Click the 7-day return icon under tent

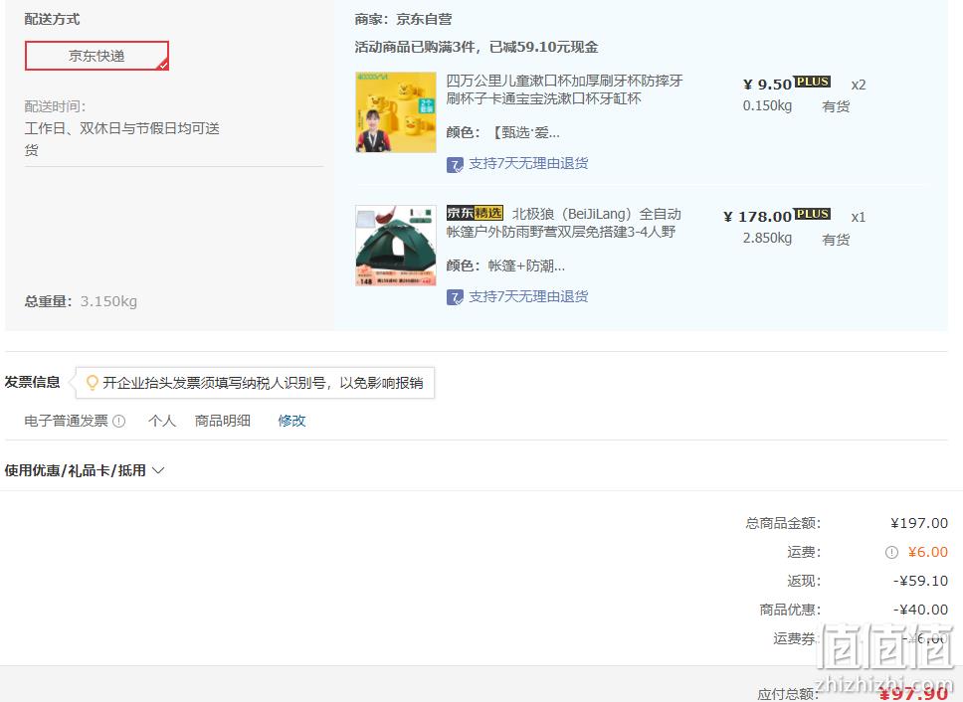[455, 297]
